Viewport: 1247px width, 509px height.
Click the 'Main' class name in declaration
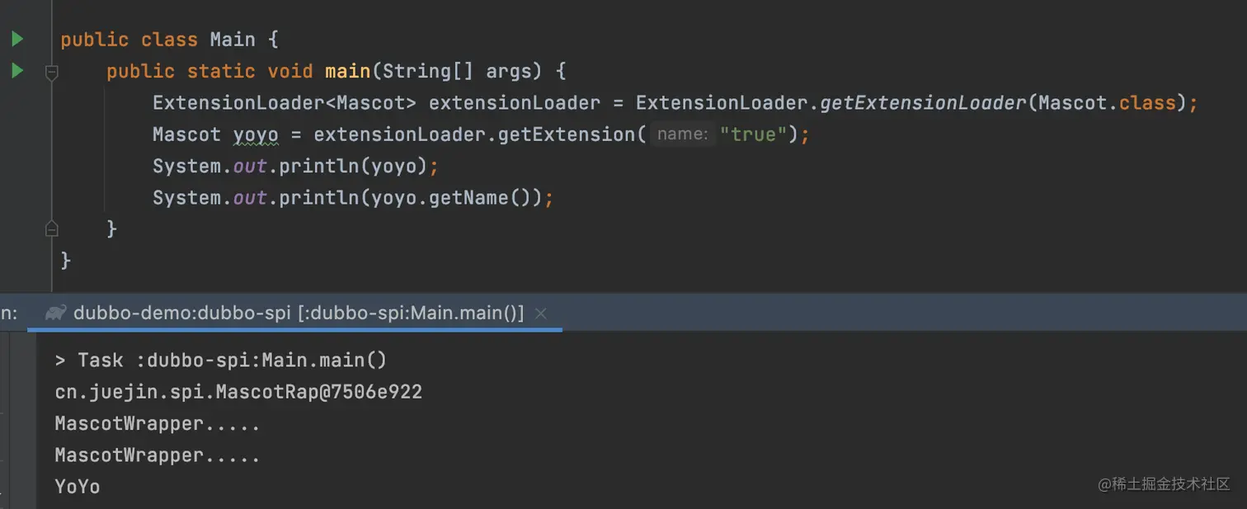click(x=233, y=40)
